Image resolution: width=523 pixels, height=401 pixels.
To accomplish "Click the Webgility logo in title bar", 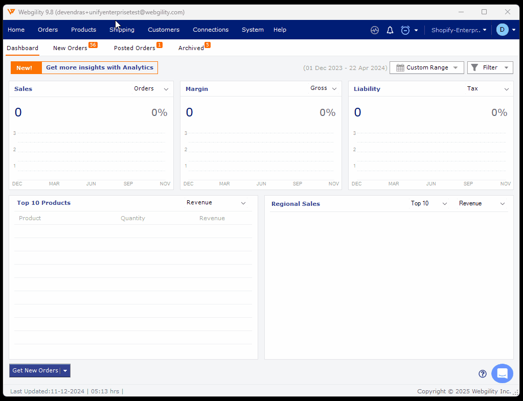I will [11, 12].
